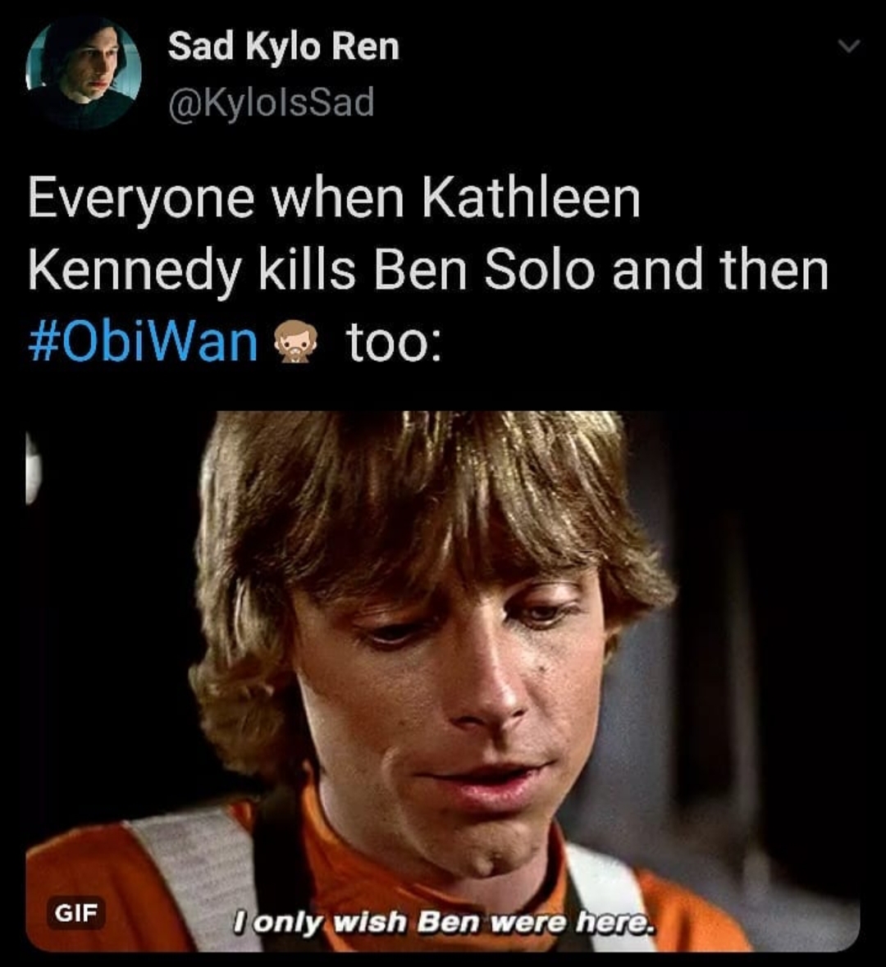Click the white object at the GIF's left edge

[32, 466]
